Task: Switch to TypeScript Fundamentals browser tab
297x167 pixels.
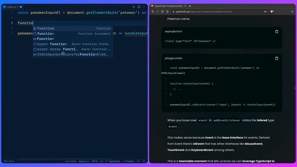Action: [168, 6]
